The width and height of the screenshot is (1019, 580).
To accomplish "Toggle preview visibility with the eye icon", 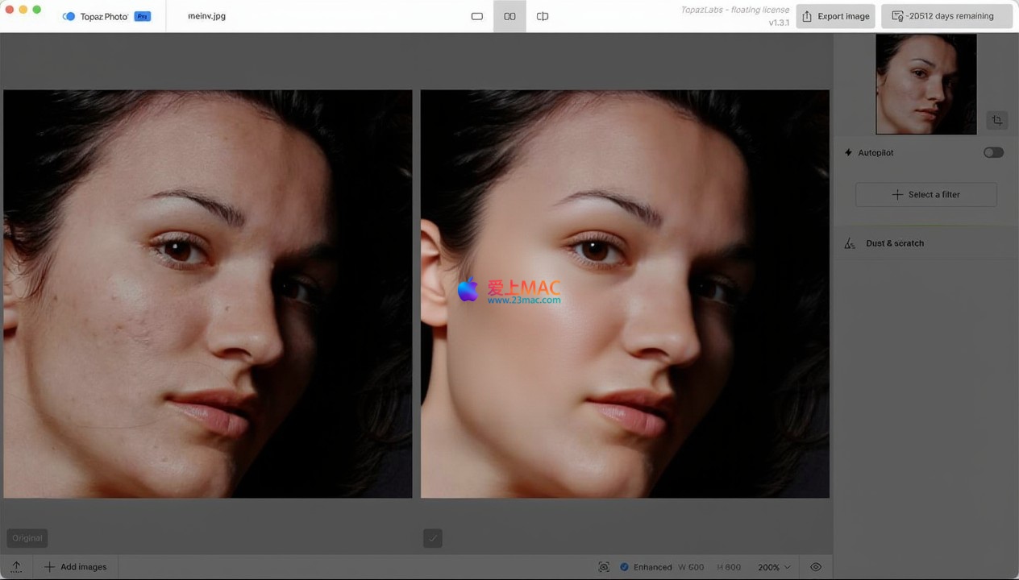I will click(816, 567).
